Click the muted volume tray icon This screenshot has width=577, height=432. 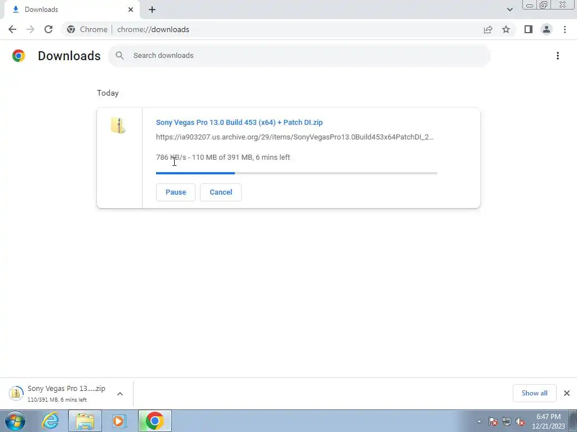coord(520,421)
